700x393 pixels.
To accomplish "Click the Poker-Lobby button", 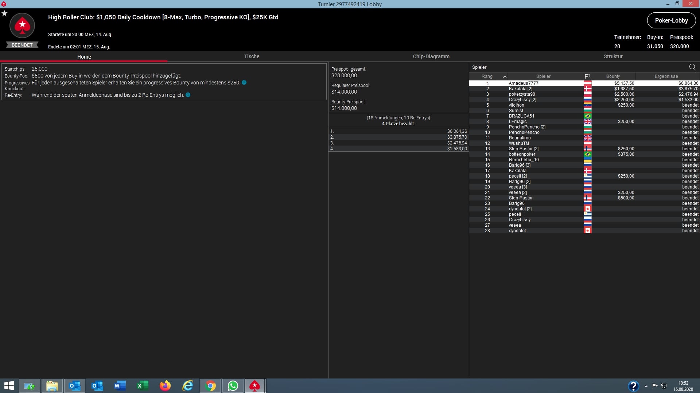I will point(671,20).
